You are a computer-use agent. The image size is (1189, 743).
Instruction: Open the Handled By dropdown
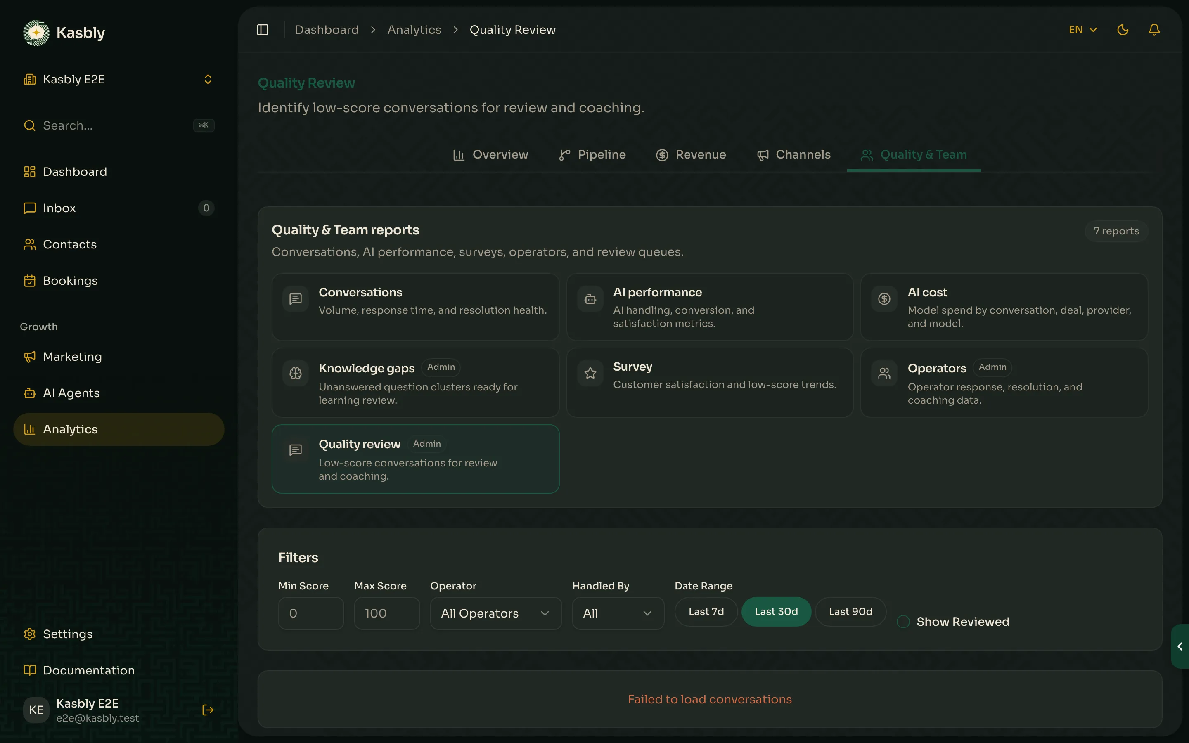point(618,613)
